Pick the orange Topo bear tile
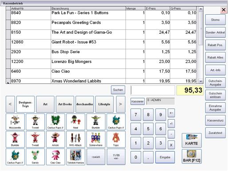This screenshot has height=172, width=228. coord(116,139)
